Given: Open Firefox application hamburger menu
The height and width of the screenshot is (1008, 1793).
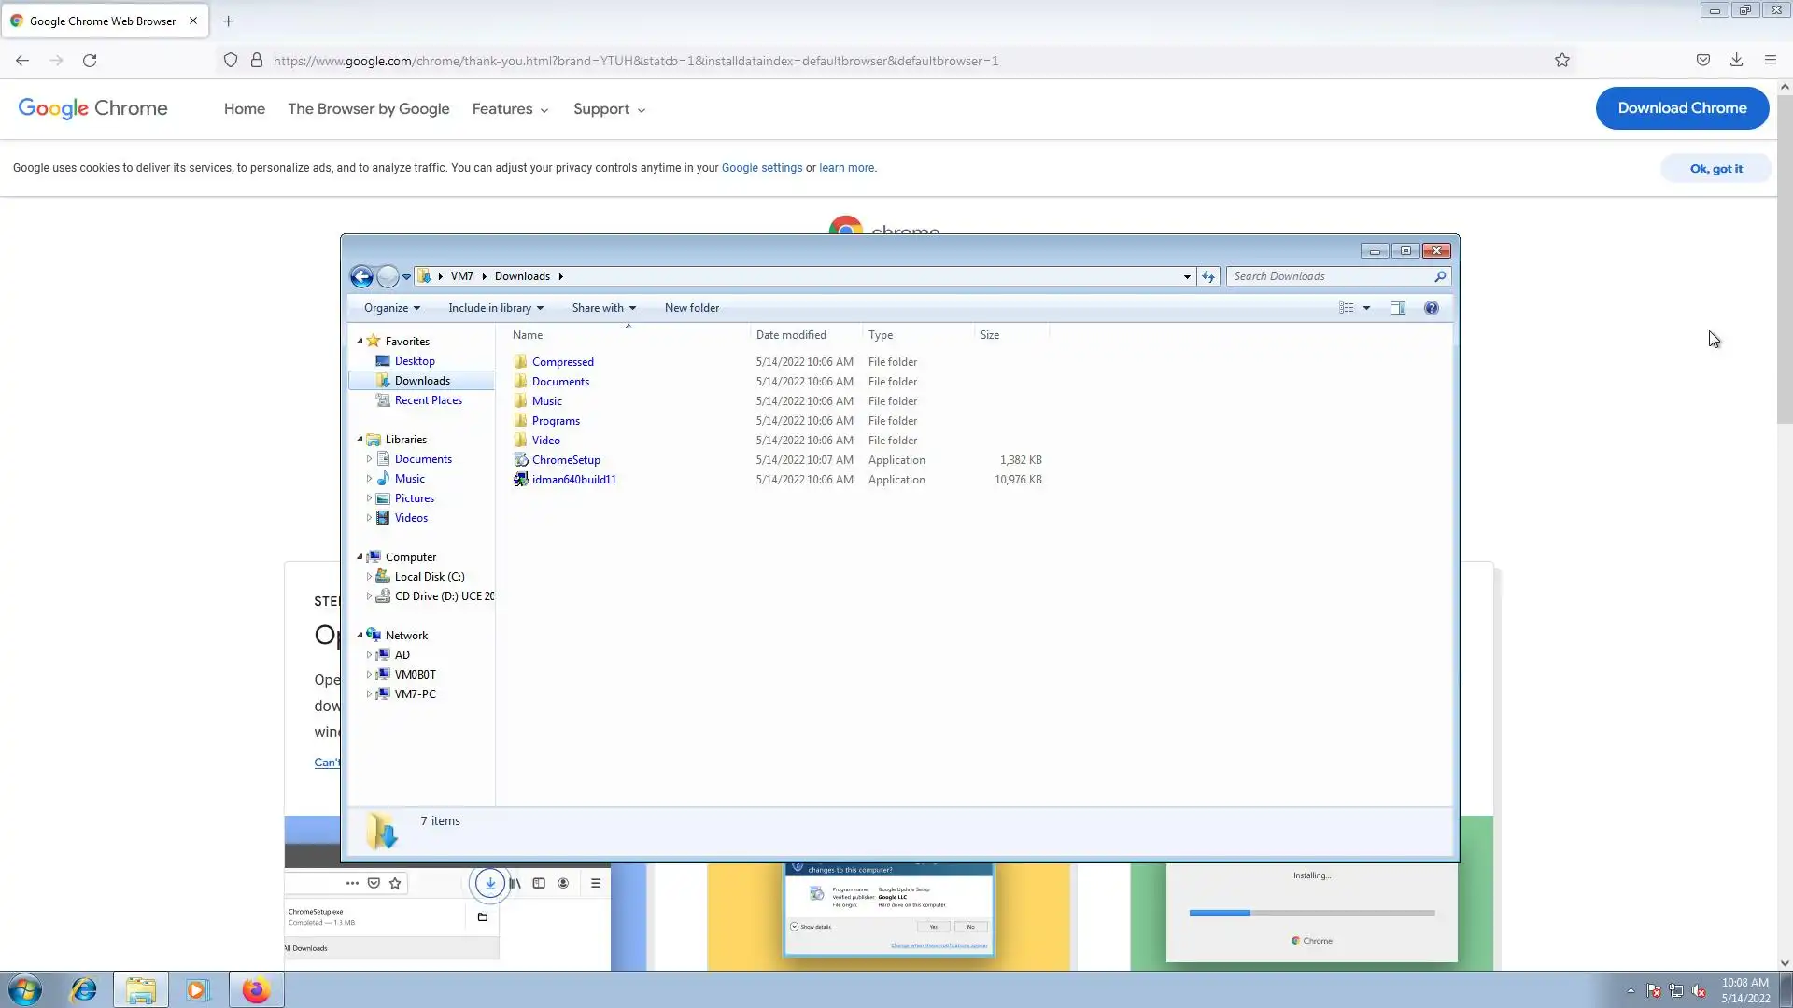Looking at the screenshot, I should coord(1770,60).
